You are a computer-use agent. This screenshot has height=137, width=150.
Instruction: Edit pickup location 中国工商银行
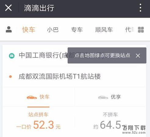43,55
